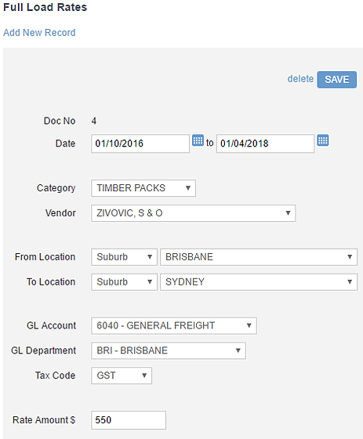Open To Location SYDNEY dropdown

point(259,281)
